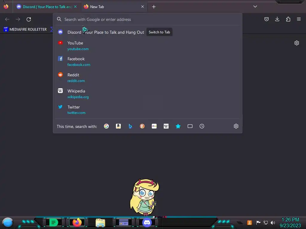Close the Discord browser tab
Image resolution: width=306 pixels, height=229 pixels.
(x=75, y=7)
